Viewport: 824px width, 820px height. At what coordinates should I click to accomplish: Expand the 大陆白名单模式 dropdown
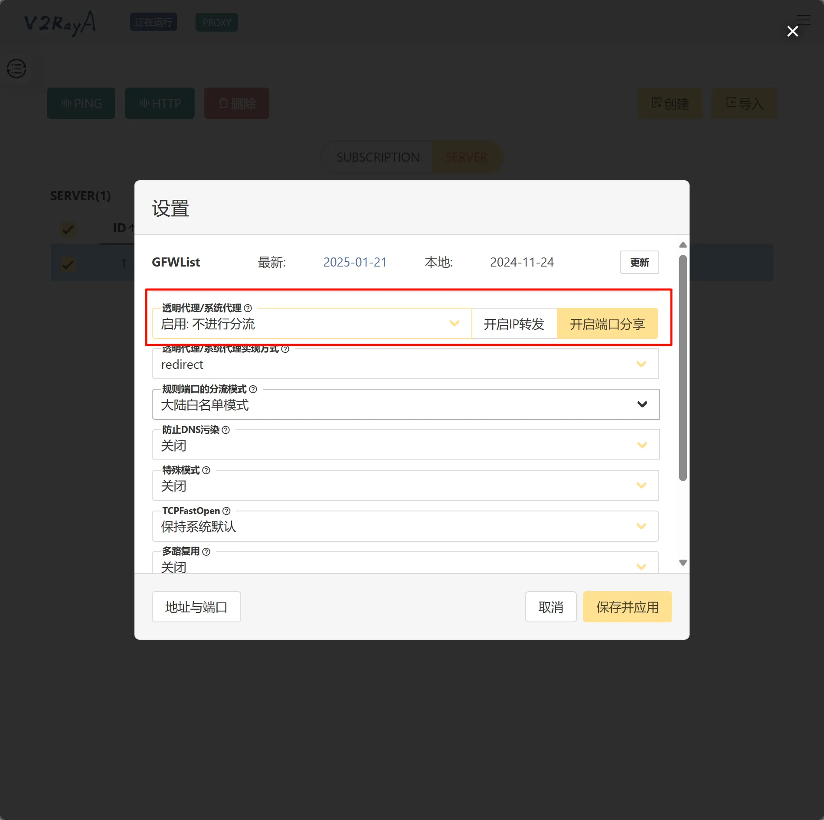(405, 405)
